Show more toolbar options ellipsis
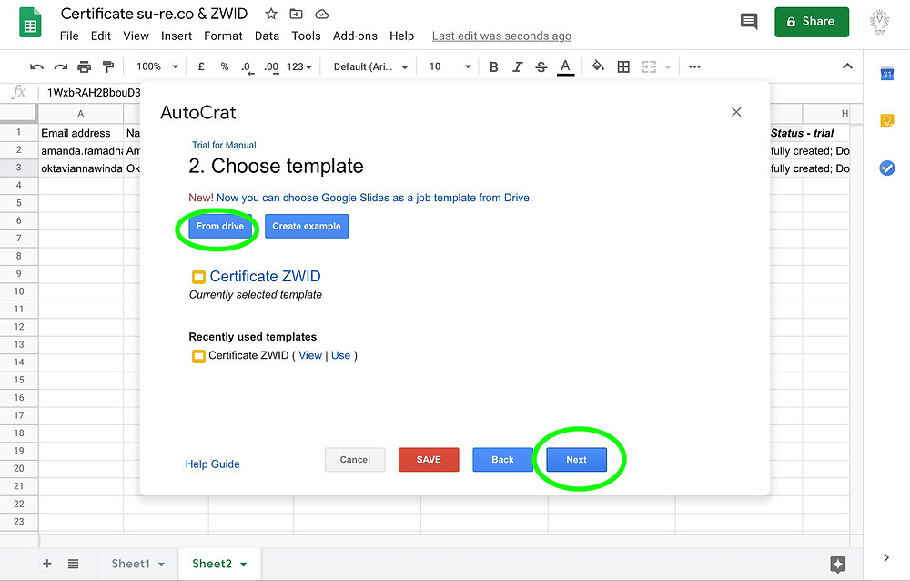The image size is (910, 581). point(694,66)
